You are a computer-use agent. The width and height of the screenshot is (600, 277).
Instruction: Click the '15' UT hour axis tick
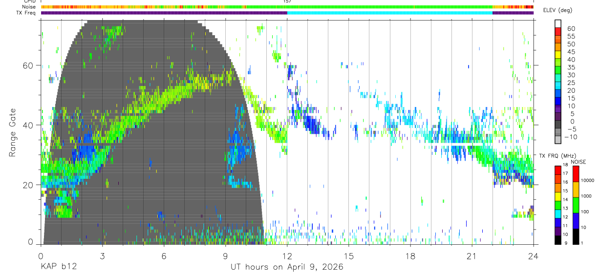click(x=349, y=256)
